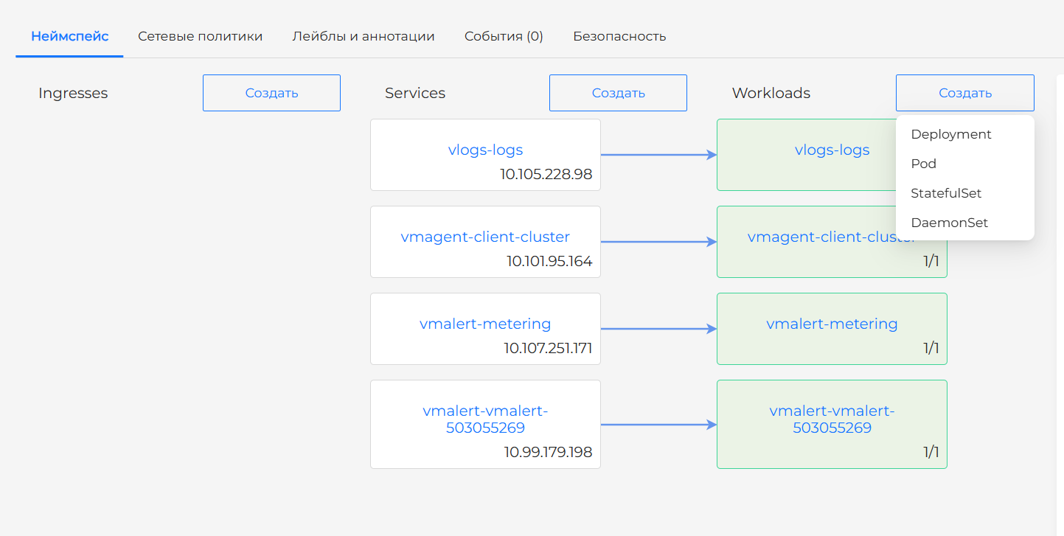Choose Deployment from the create menu

(x=951, y=134)
